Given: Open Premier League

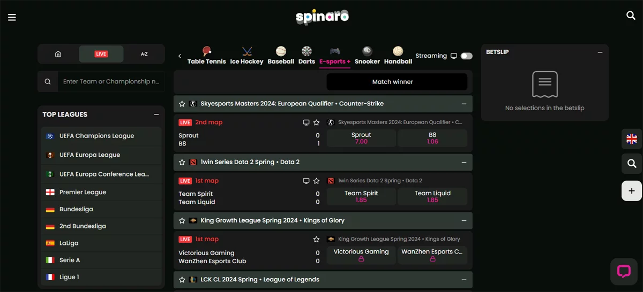Looking at the screenshot, I should click(x=101, y=192).
